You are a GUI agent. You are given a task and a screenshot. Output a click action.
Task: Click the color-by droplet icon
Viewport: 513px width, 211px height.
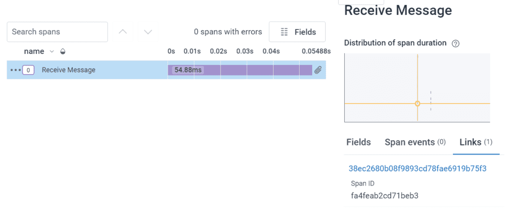(63, 51)
